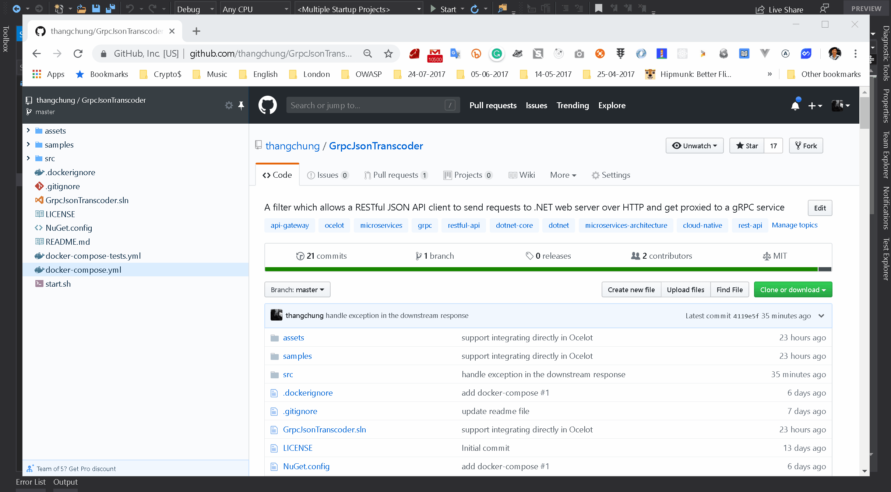Open the Branch: master dropdown

click(x=297, y=290)
